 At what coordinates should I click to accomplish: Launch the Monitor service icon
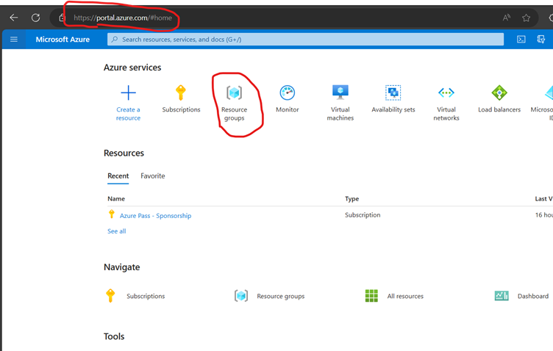pyautogui.click(x=288, y=93)
